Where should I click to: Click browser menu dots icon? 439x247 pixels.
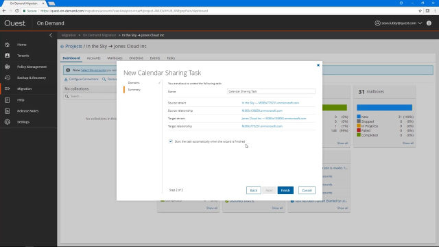(435, 11)
